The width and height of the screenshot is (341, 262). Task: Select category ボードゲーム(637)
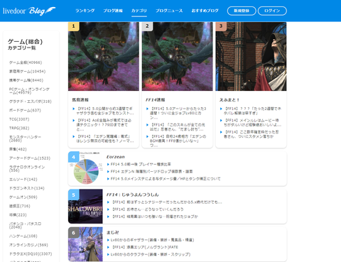click(25, 110)
